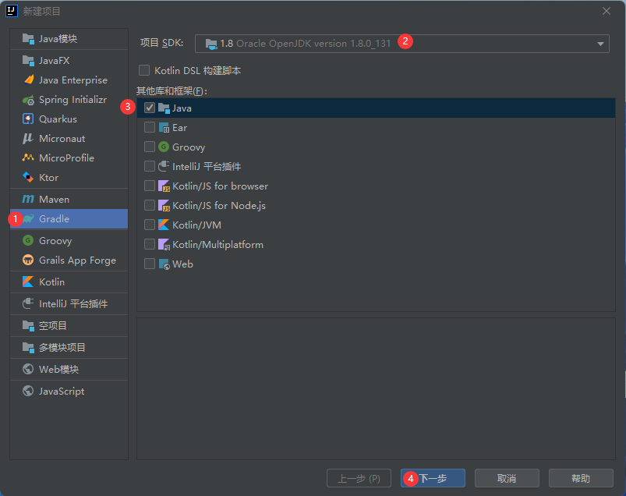The height and width of the screenshot is (496, 626).
Task: Click the Kotlin/JS for browser label
Action: (220, 186)
